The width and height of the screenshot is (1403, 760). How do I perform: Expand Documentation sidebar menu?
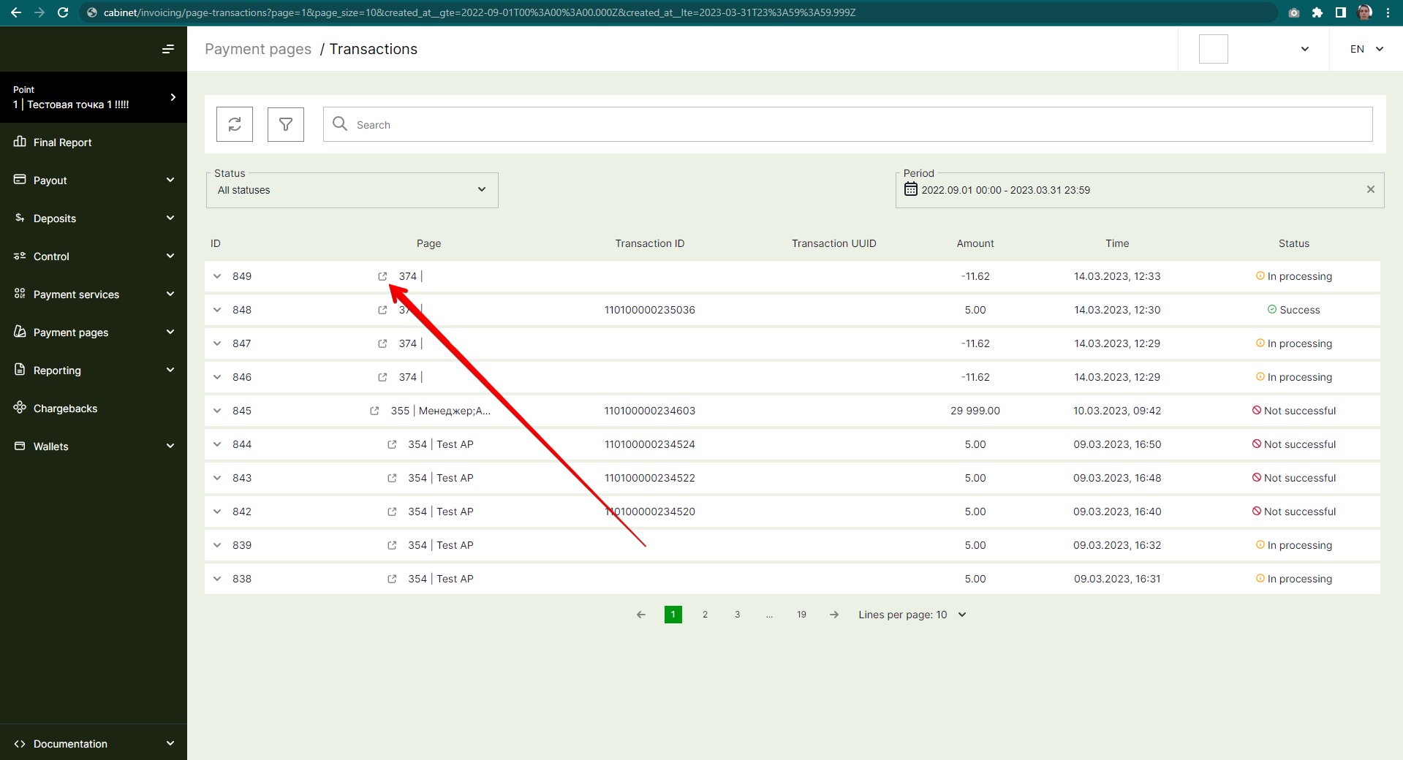(94, 744)
